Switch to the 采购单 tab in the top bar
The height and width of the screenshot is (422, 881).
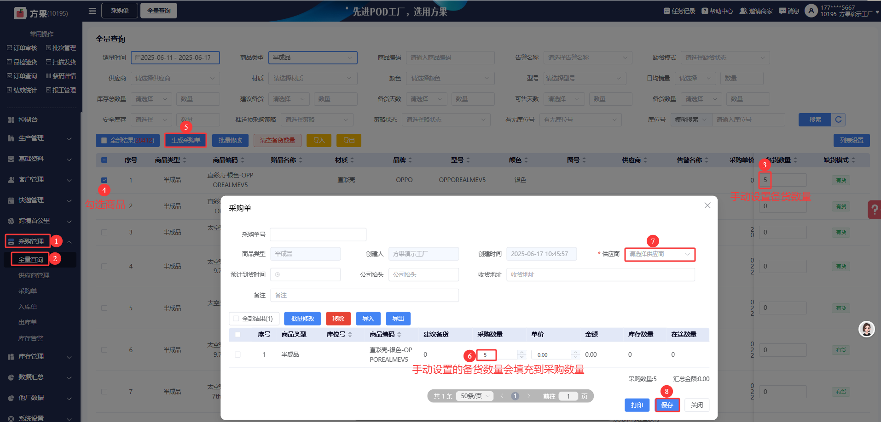coord(120,11)
